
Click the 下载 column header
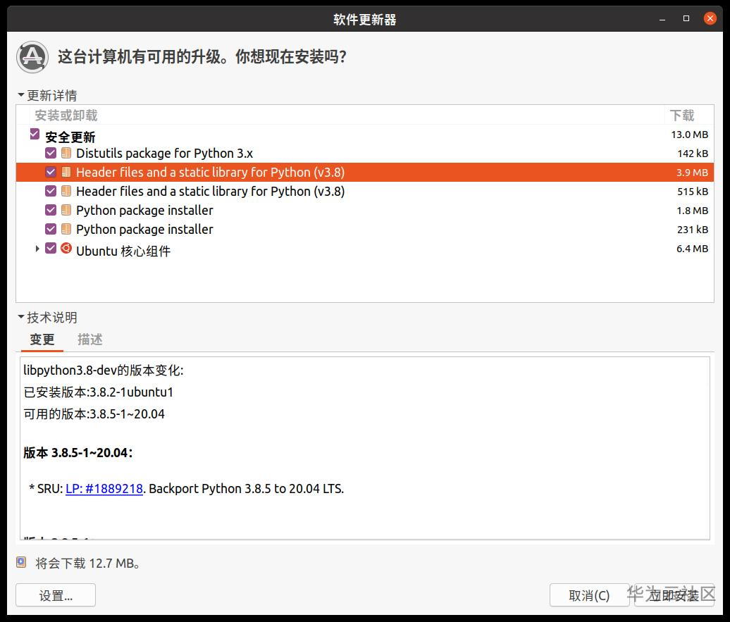pos(681,116)
